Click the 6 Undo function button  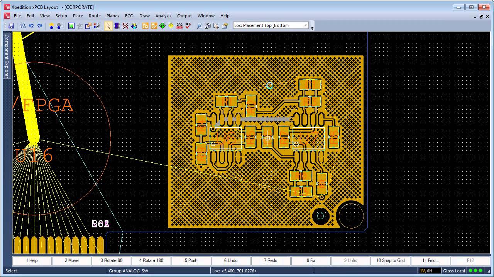(x=231, y=260)
